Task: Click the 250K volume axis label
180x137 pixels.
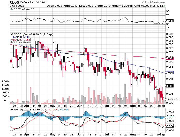Action: click(x=6, y=100)
